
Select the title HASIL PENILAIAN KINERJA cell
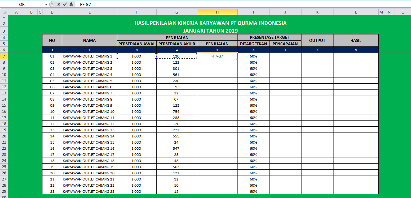tap(210, 23)
